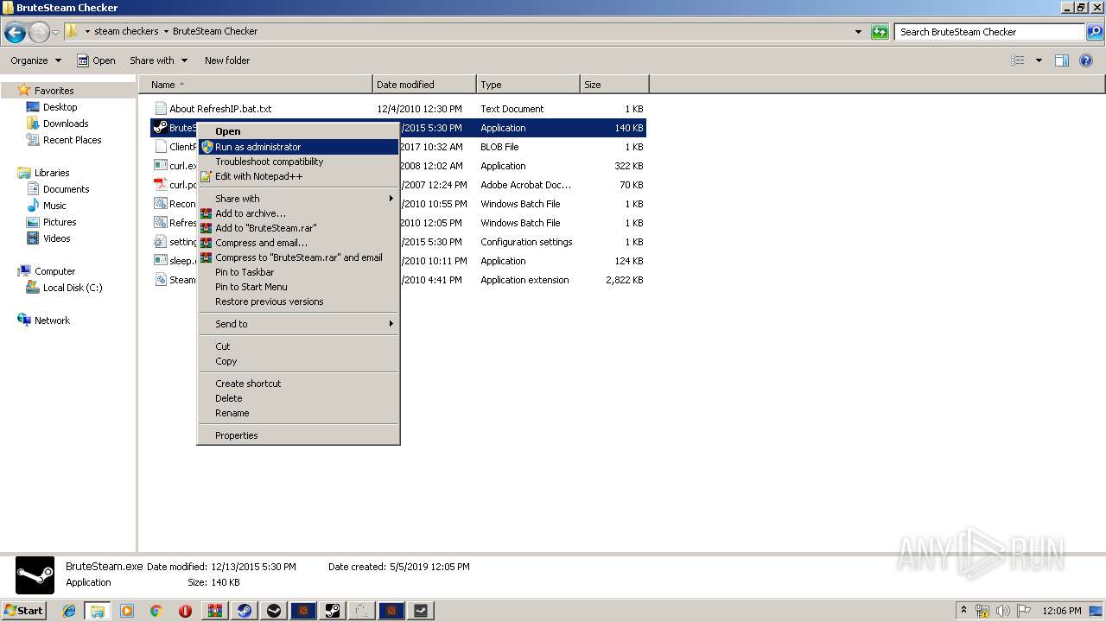Open Windows Media Player from the taskbar

point(127,611)
